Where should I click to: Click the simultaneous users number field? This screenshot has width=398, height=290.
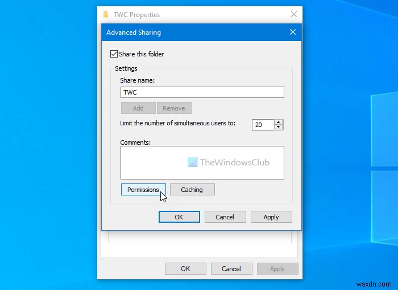(263, 125)
